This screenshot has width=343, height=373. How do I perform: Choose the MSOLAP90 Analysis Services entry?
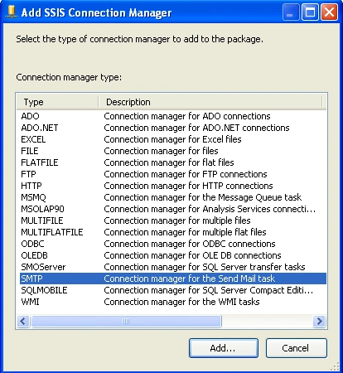click(x=173, y=209)
